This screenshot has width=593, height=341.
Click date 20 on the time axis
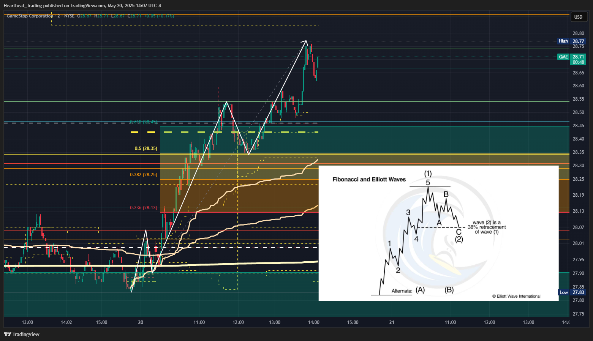pyautogui.click(x=141, y=322)
